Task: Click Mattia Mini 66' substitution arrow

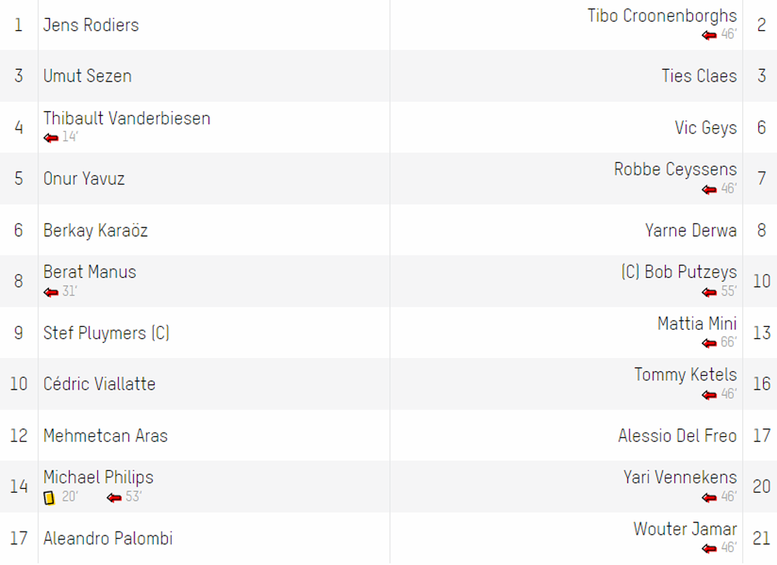Action: (x=709, y=343)
